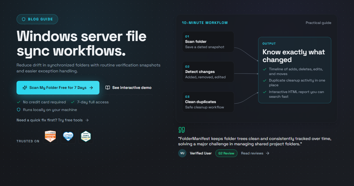
Task: Click the TRUSTED ON label
Action: coord(28,141)
